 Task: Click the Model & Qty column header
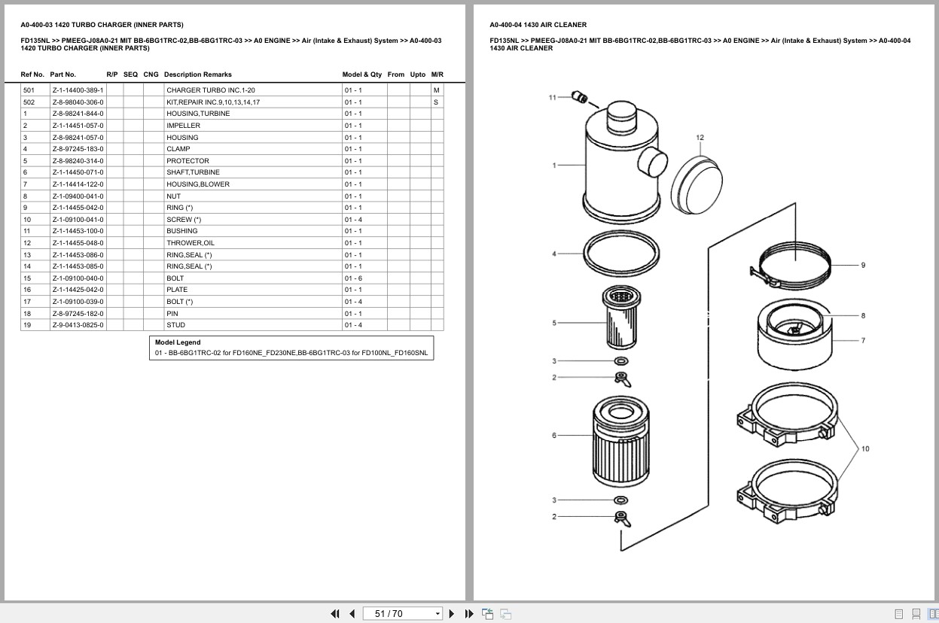pyautogui.click(x=361, y=74)
